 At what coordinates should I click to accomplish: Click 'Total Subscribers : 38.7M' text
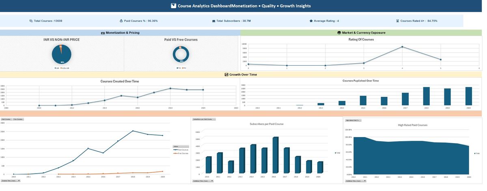(233, 21)
